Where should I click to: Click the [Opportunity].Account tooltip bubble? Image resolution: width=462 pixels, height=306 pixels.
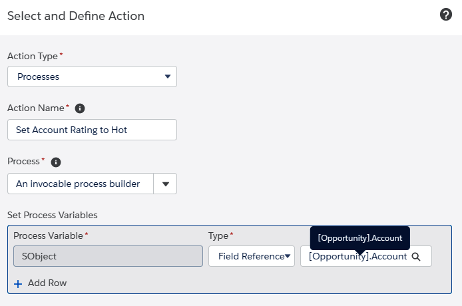pyautogui.click(x=359, y=238)
